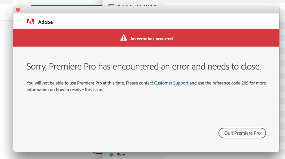285x159 pixels.
Task: Select the Blue color tag in Finder
Action: [x=111, y=155]
